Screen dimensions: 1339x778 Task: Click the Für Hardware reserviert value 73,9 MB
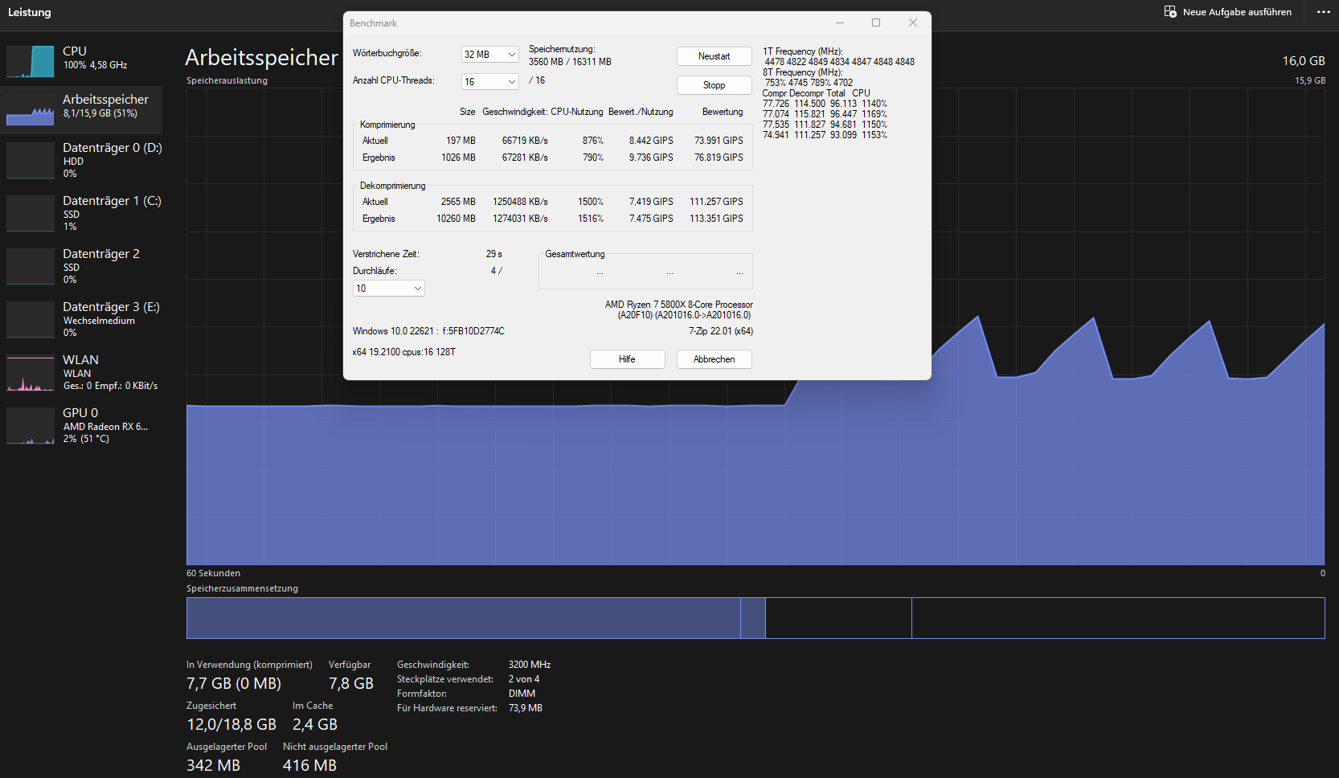click(x=526, y=708)
